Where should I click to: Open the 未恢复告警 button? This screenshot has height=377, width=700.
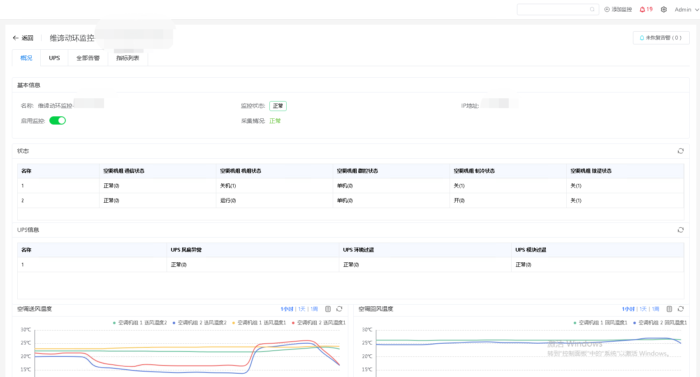pos(661,38)
